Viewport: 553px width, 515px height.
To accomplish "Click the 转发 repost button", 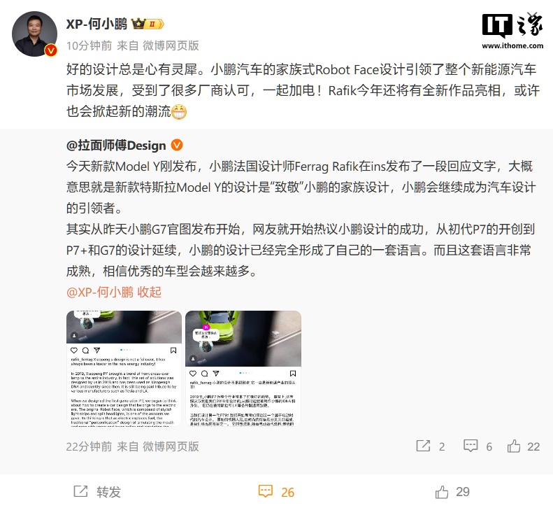I will click(x=97, y=492).
